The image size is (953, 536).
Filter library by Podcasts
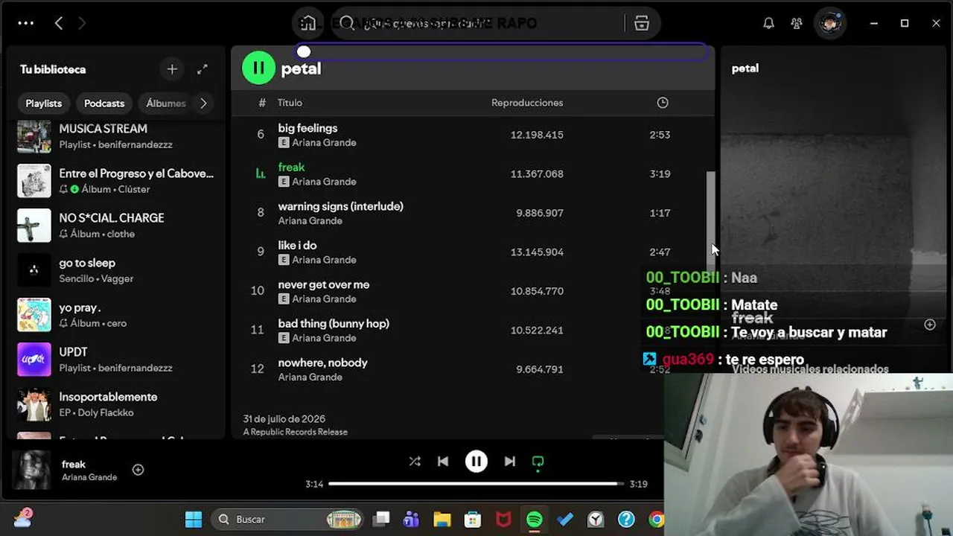click(104, 103)
